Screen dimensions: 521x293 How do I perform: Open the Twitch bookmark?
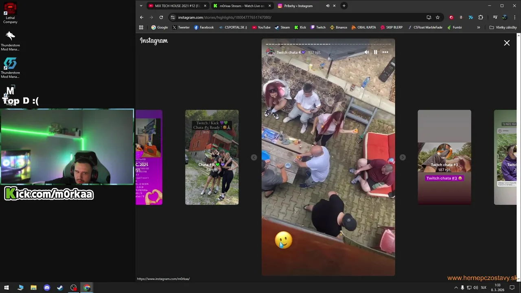(318, 27)
